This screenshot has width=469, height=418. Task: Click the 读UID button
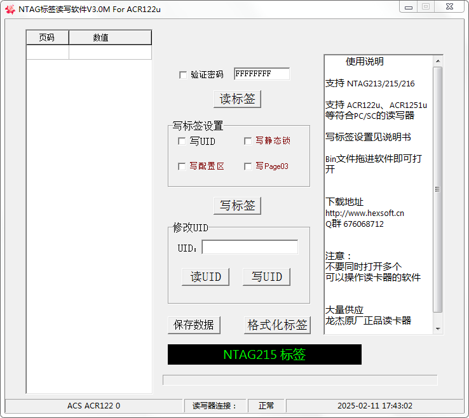tap(205, 277)
